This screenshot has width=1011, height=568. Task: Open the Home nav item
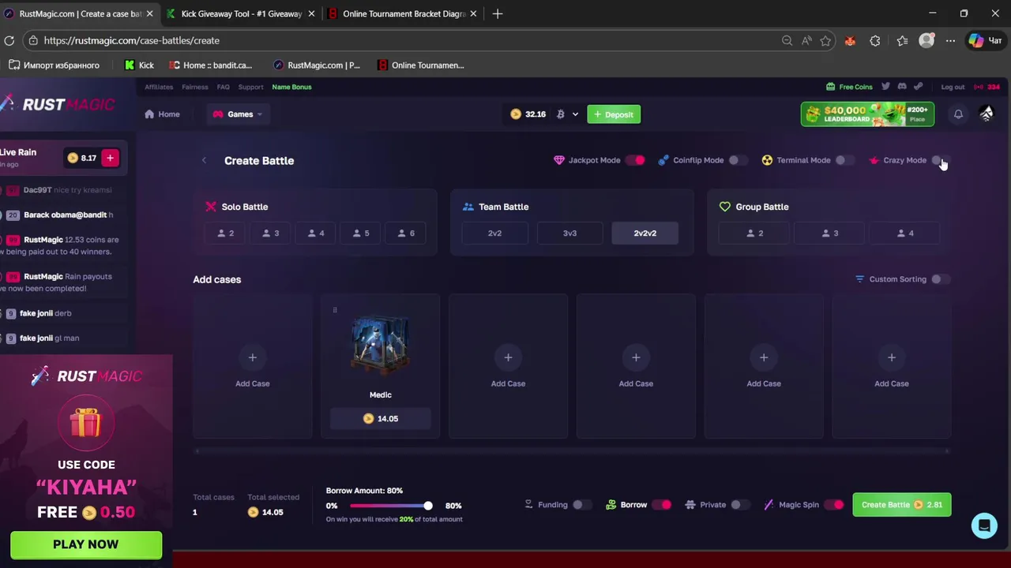point(162,114)
